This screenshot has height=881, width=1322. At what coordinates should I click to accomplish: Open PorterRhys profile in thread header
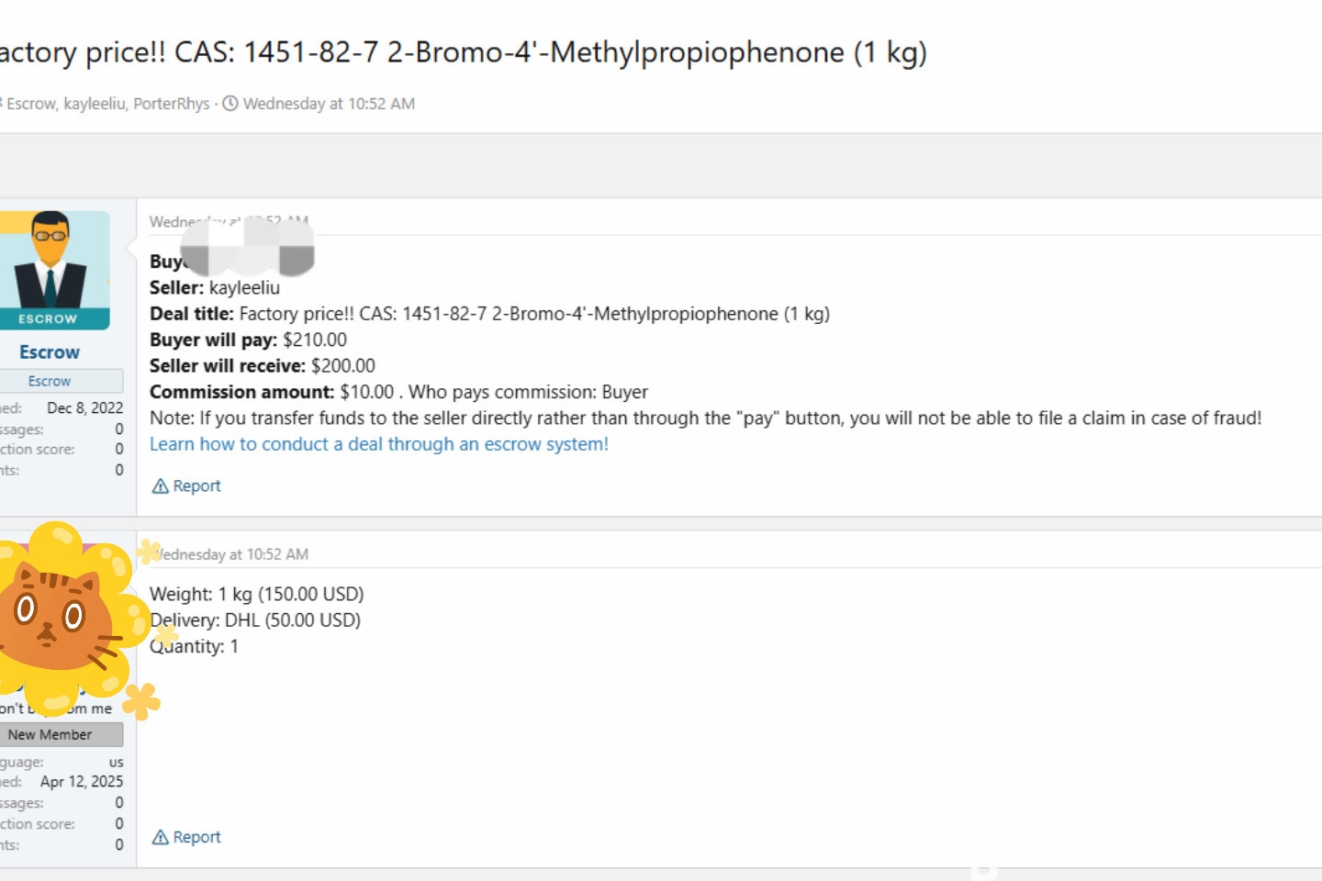pyautogui.click(x=172, y=104)
